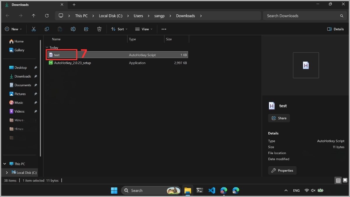
Task: Click Local Disk (C:) breadcrumb
Action: tap(111, 16)
